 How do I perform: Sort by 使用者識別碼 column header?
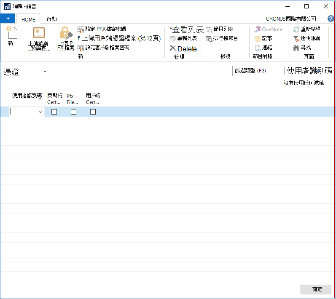coord(27,96)
